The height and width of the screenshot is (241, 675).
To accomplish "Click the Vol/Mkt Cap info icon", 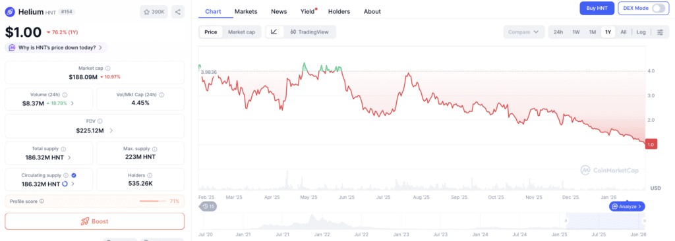I will click(x=161, y=95).
